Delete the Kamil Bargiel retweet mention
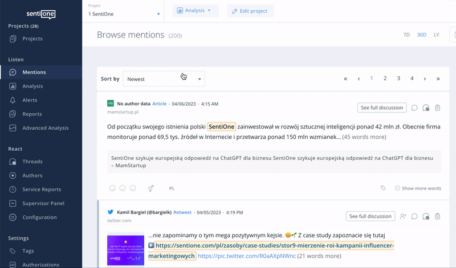The image size is (456, 268). pos(437,216)
